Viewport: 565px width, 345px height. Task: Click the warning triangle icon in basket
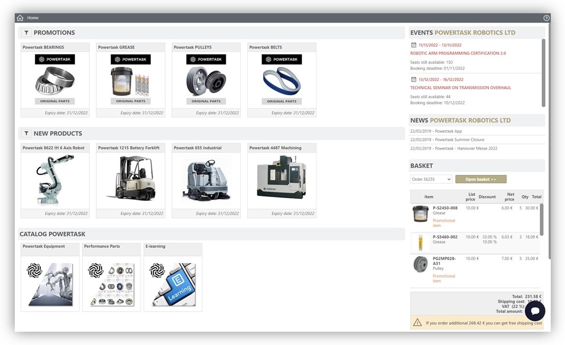pos(417,323)
